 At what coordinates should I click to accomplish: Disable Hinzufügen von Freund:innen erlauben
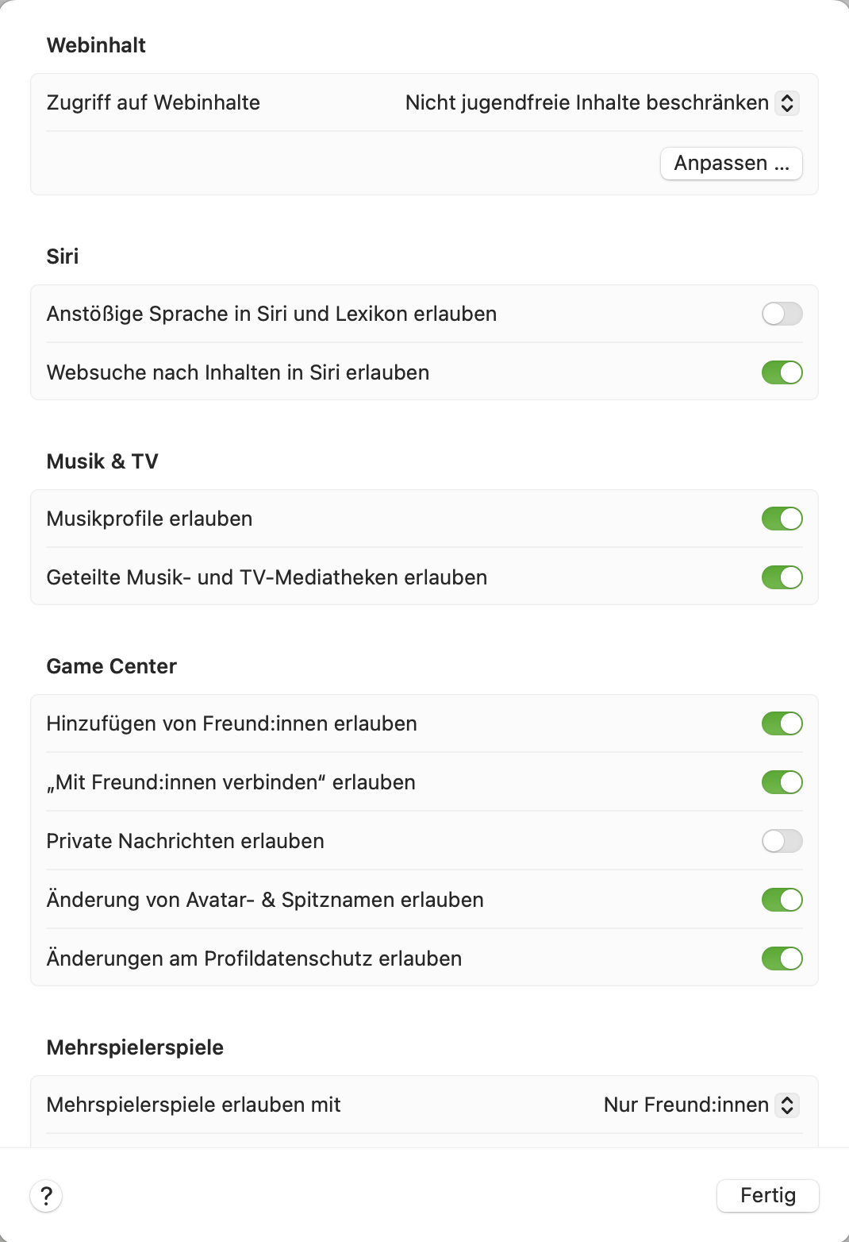tap(782, 723)
